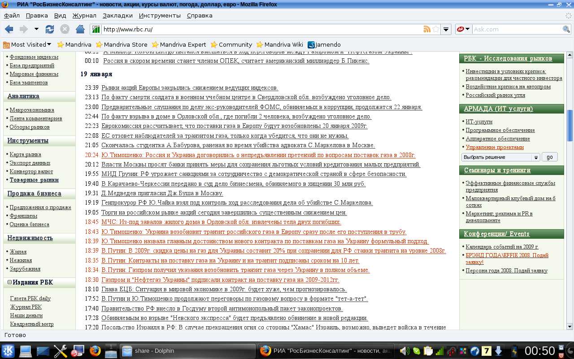574x359 pixels.
Task: Click the Ask.com search field
Action: 517,29
